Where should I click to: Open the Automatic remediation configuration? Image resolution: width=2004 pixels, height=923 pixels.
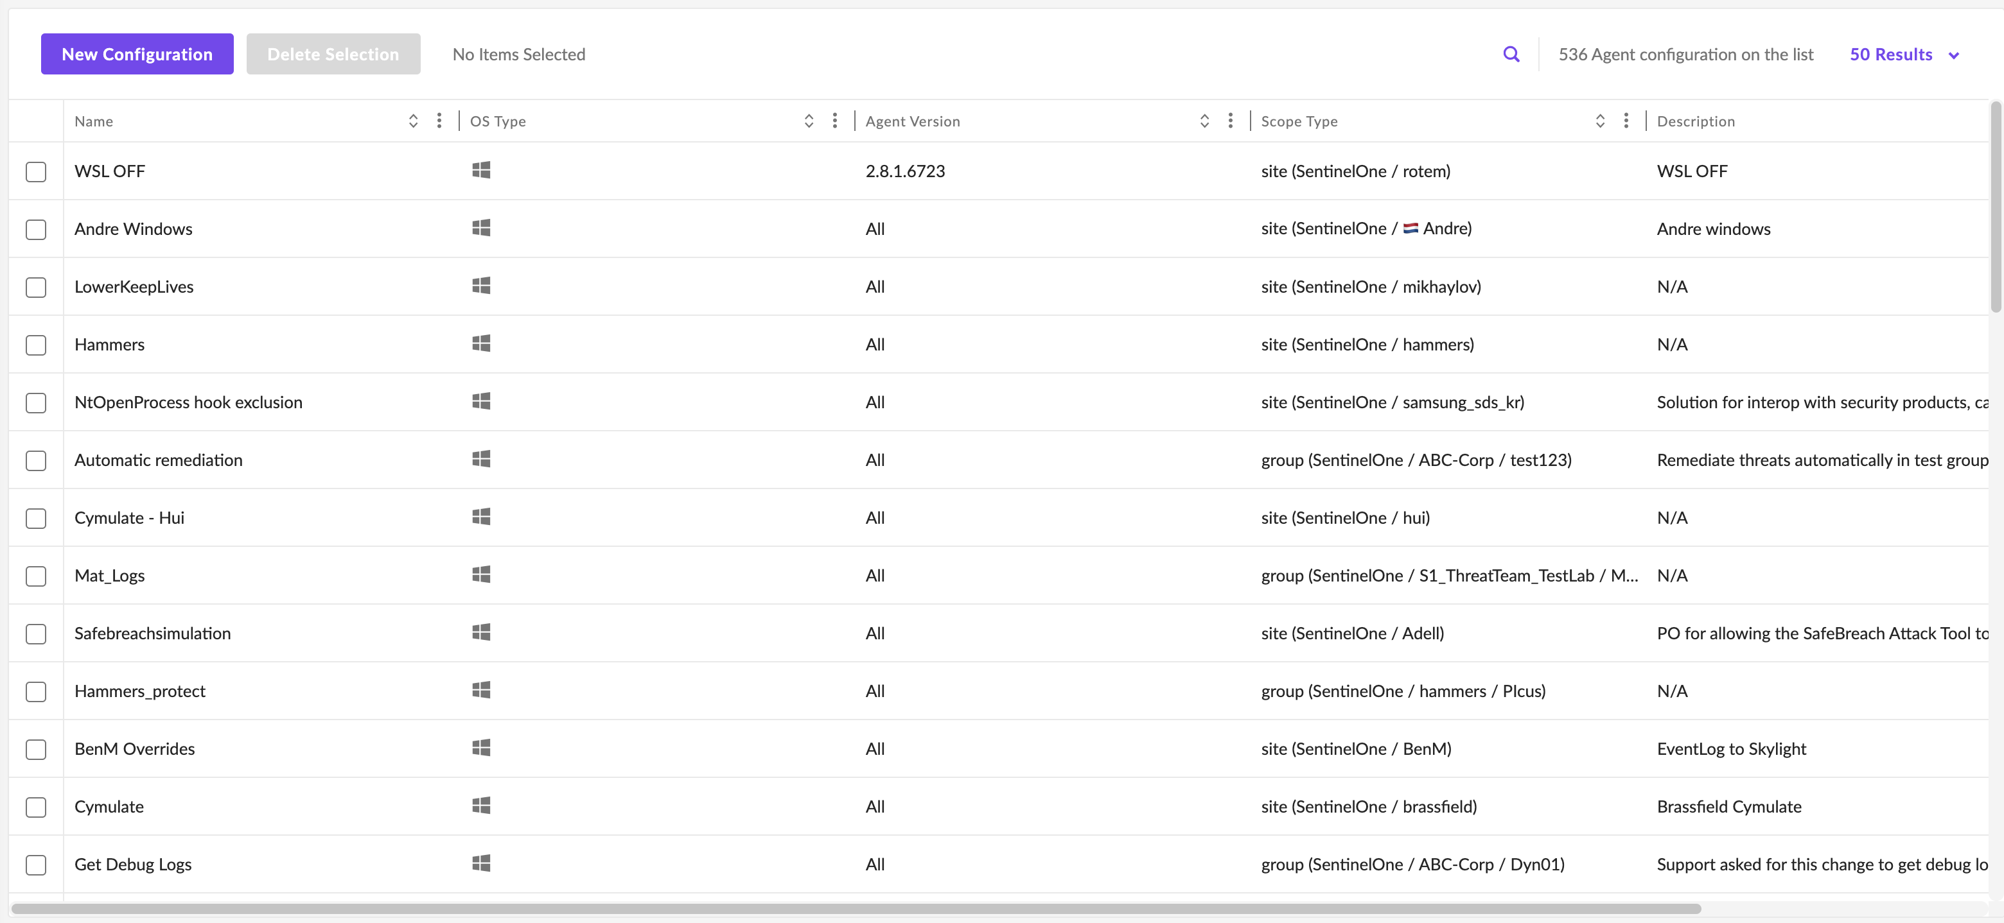[x=159, y=460]
